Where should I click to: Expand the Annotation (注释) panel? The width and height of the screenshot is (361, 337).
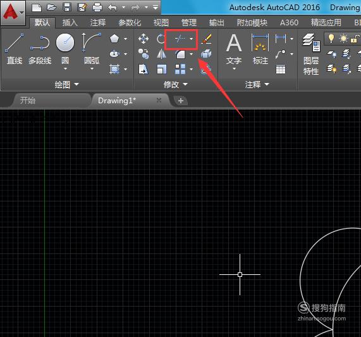pos(257,85)
